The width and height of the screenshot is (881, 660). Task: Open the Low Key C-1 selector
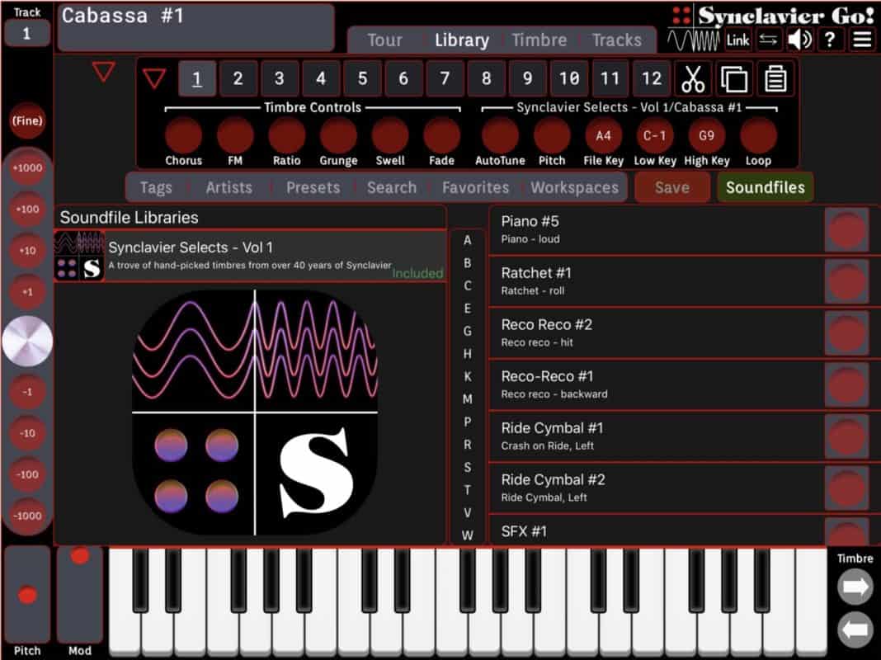tap(654, 135)
